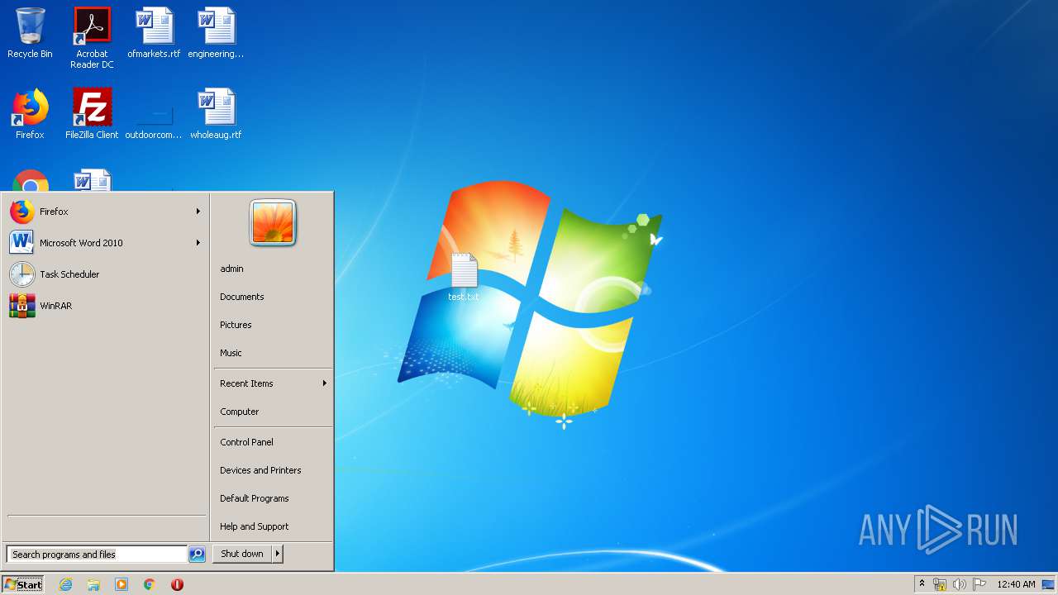Open Computer from Start menu
Viewport: 1058px width, 595px height.
[273, 412]
